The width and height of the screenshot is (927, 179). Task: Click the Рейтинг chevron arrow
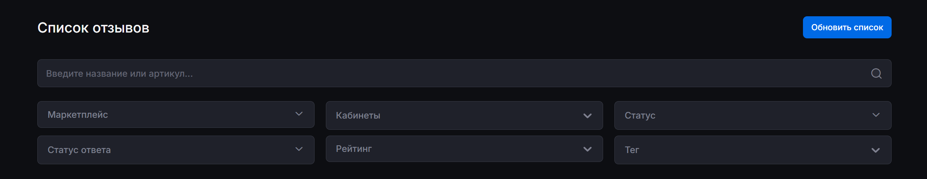[x=587, y=149]
